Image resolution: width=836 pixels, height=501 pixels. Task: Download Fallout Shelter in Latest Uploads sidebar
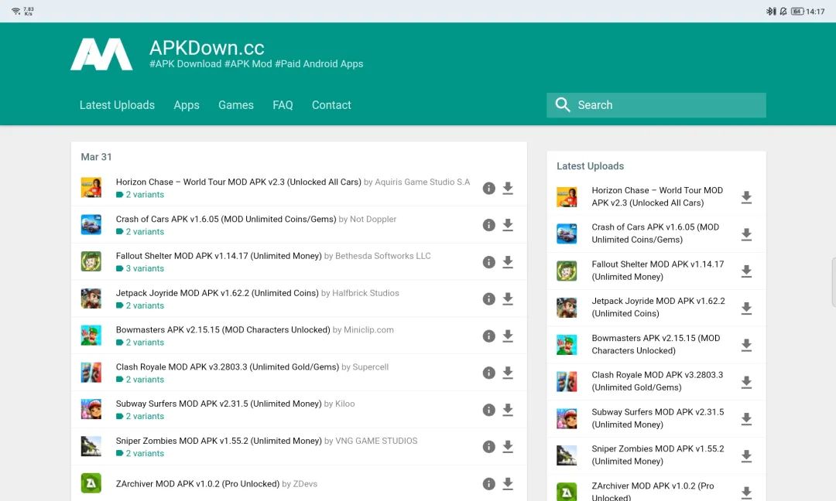point(746,271)
